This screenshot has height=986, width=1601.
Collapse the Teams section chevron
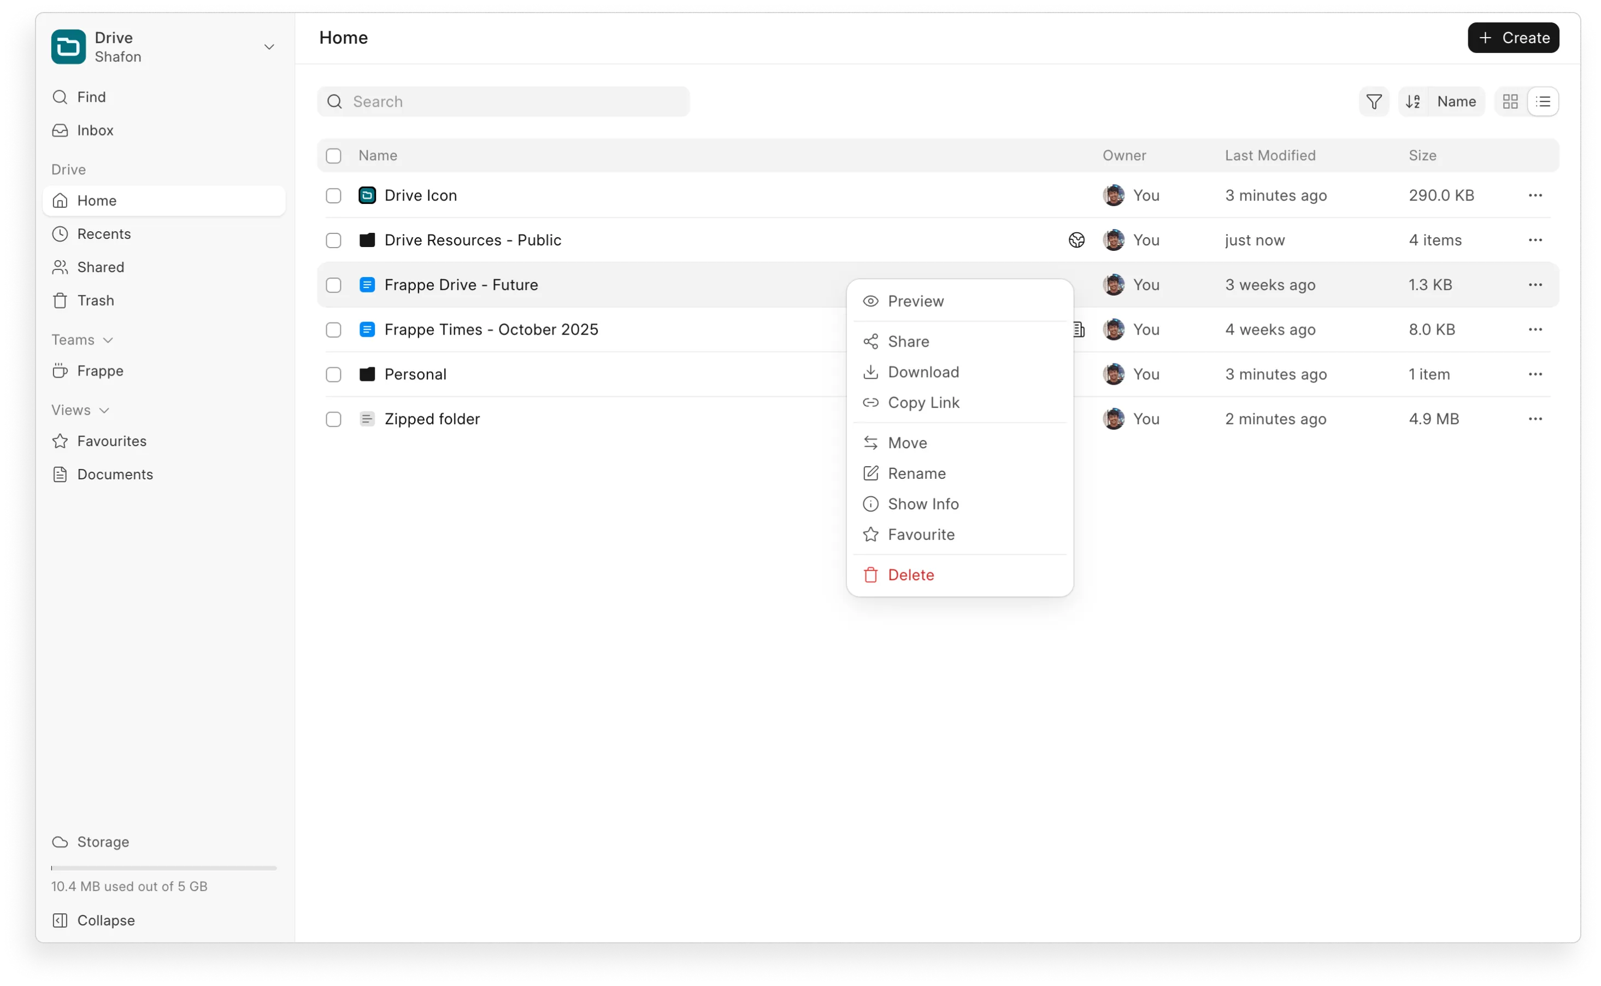pyautogui.click(x=108, y=341)
